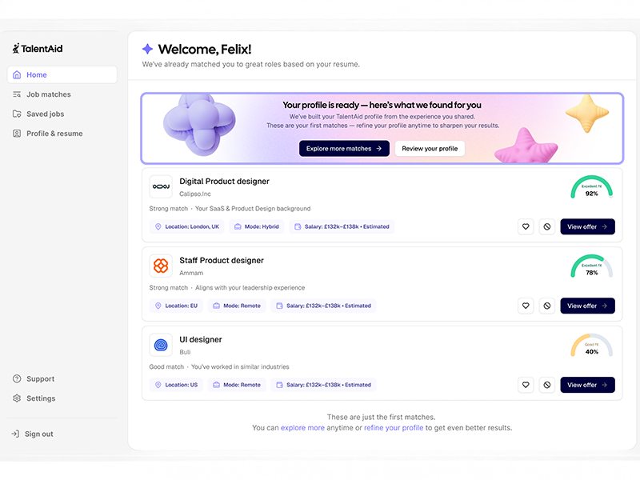Click Review your profile button
This screenshot has height=480, width=640.
click(430, 149)
